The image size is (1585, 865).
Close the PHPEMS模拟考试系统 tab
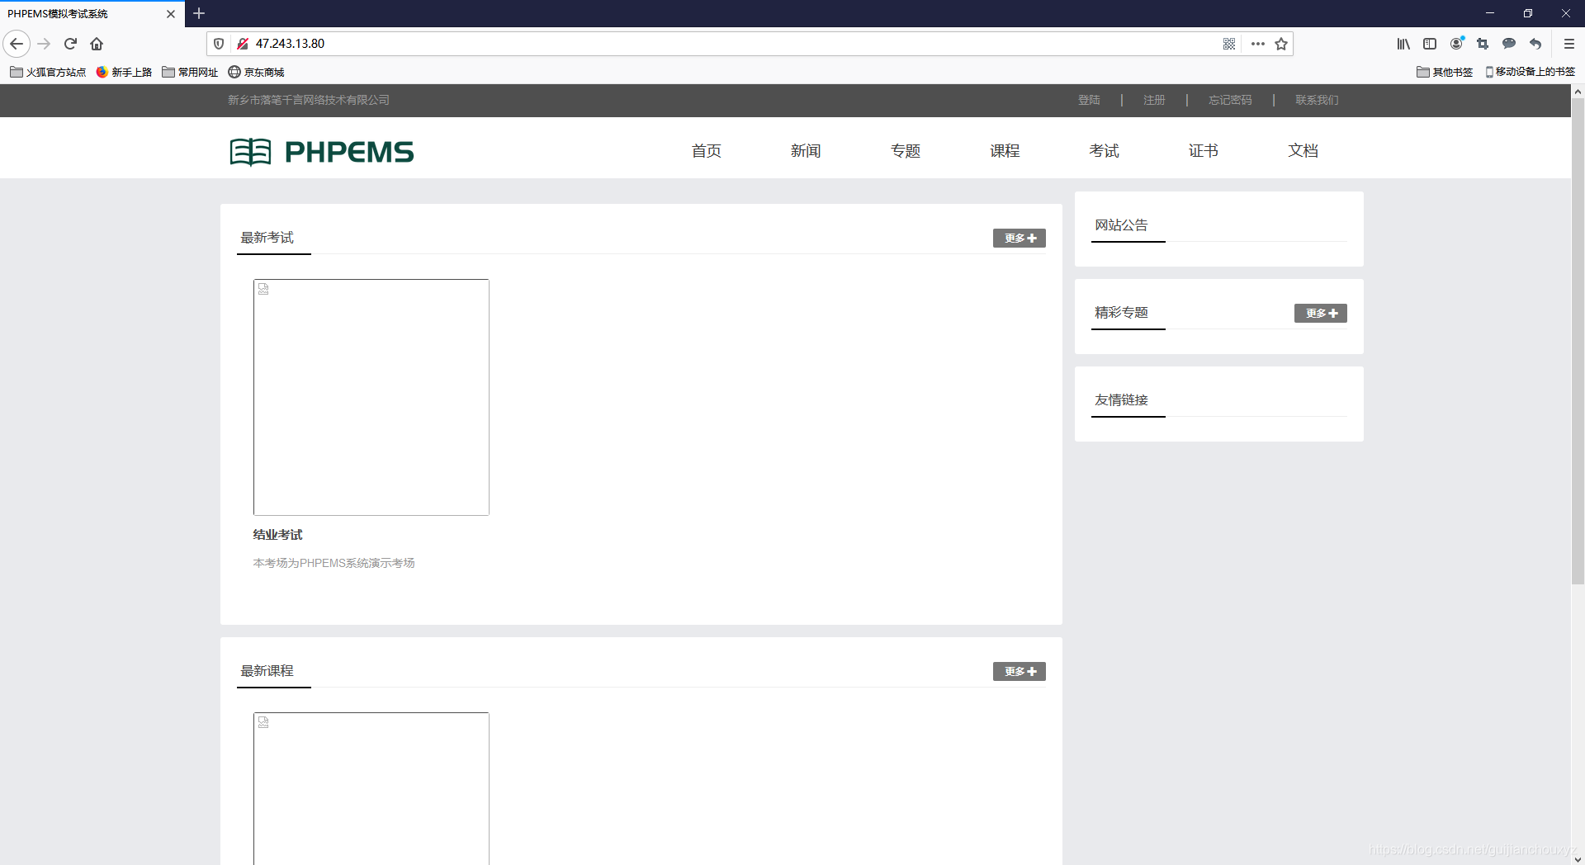pos(171,14)
